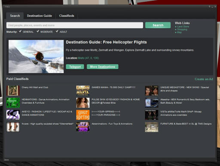
Task: Open the More Destinations button
Action: coord(103,67)
